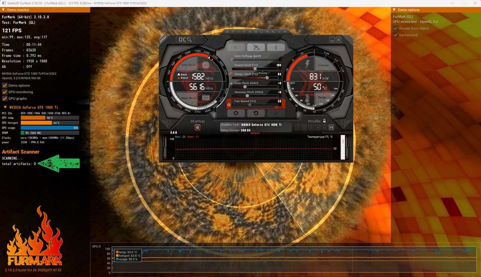Save profile with the floppy disk icon

pyautogui.click(x=331, y=127)
